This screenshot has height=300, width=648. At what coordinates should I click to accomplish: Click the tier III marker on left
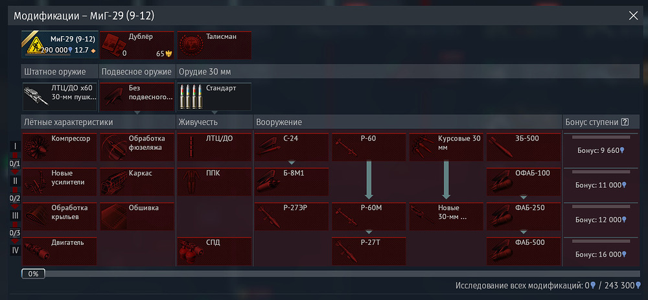tap(16, 216)
